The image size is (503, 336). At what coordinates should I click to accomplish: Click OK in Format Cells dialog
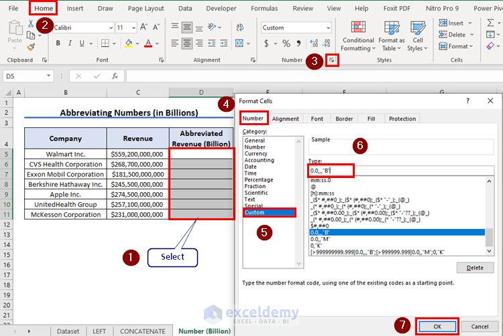pyautogui.click(x=437, y=327)
